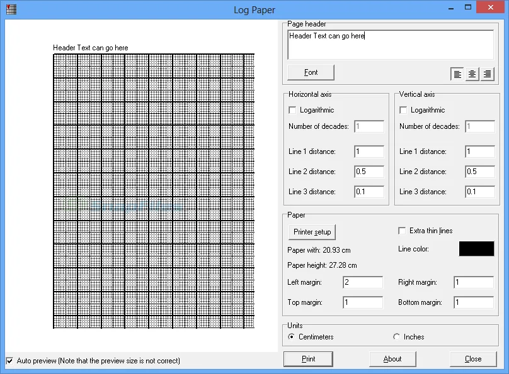
Task: Focus horizontal Line 2 distance field
Action: 369,172
